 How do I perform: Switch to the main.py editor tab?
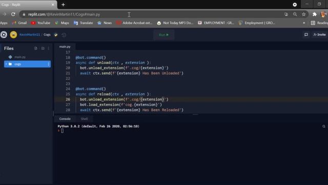(x=65, y=47)
